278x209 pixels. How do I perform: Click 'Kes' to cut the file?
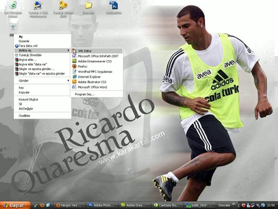pos(43,88)
